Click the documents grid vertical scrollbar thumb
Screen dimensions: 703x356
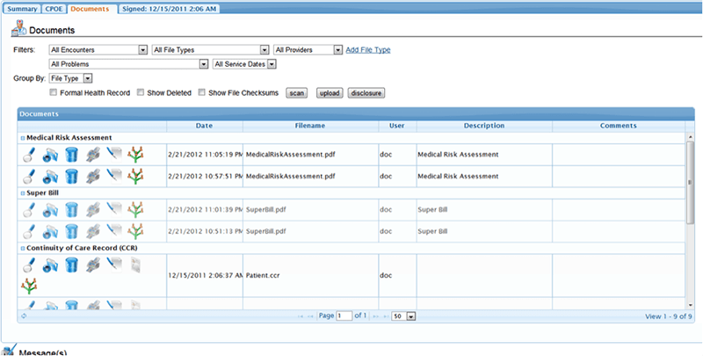click(690, 182)
